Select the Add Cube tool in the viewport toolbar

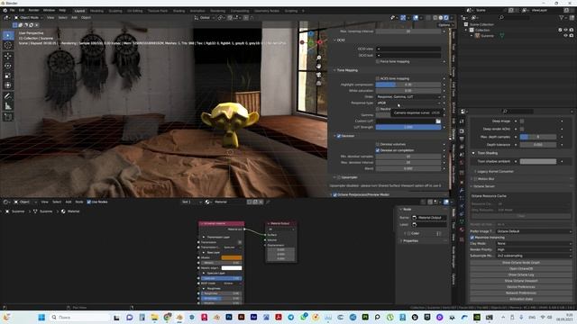point(8,117)
